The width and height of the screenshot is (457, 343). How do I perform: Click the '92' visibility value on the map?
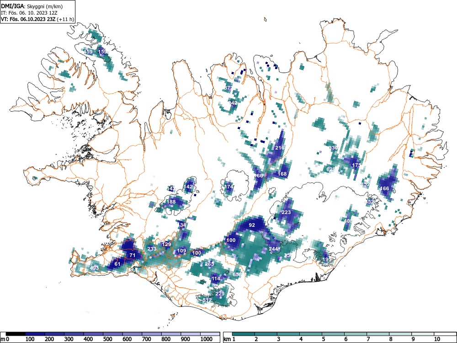point(252,225)
